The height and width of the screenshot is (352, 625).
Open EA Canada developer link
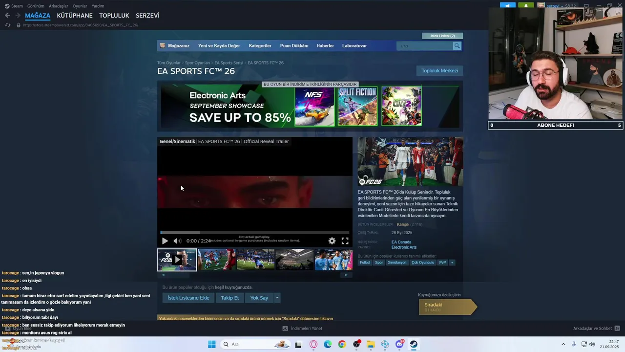tap(401, 242)
